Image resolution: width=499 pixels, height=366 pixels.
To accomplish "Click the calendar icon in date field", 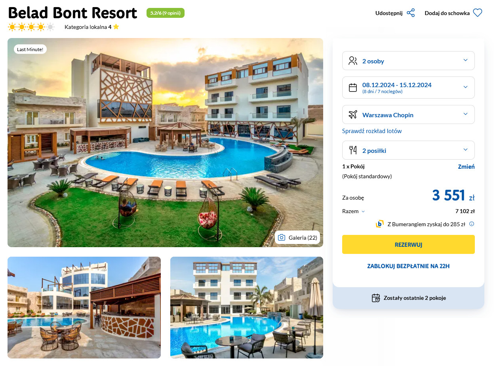I will tap(352, 88).
